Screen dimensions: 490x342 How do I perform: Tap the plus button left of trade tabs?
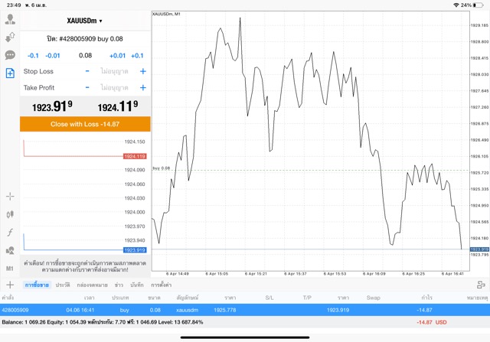[x=10, y=284]
